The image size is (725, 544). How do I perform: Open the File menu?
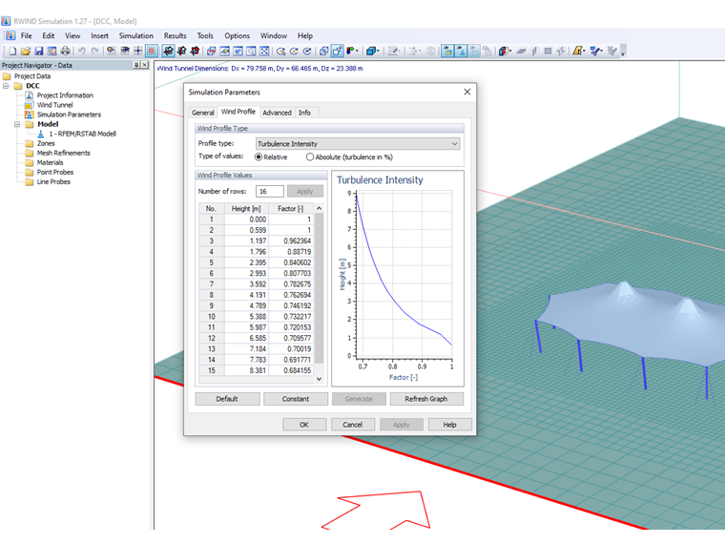(x=27, y=35)
